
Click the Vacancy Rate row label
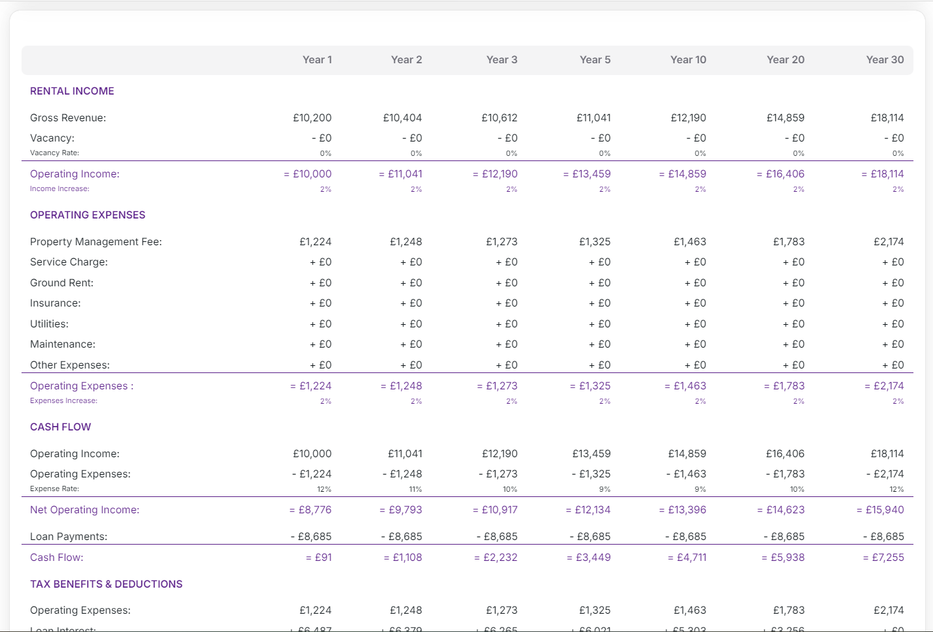[54, 153]
